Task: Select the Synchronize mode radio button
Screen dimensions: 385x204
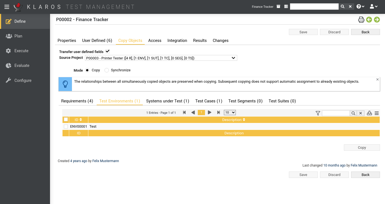Action: 107,70
